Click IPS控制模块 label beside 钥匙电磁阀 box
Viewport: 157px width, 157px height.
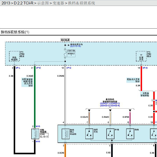coord(22,54)
